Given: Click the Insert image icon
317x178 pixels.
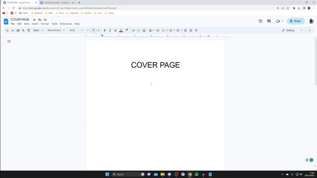Looking at the screenshot, I should (144, 31).
